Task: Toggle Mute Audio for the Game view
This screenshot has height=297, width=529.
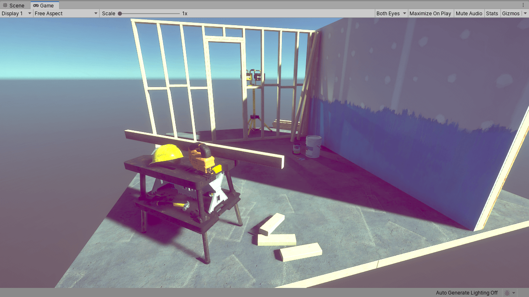Action: 469,13
